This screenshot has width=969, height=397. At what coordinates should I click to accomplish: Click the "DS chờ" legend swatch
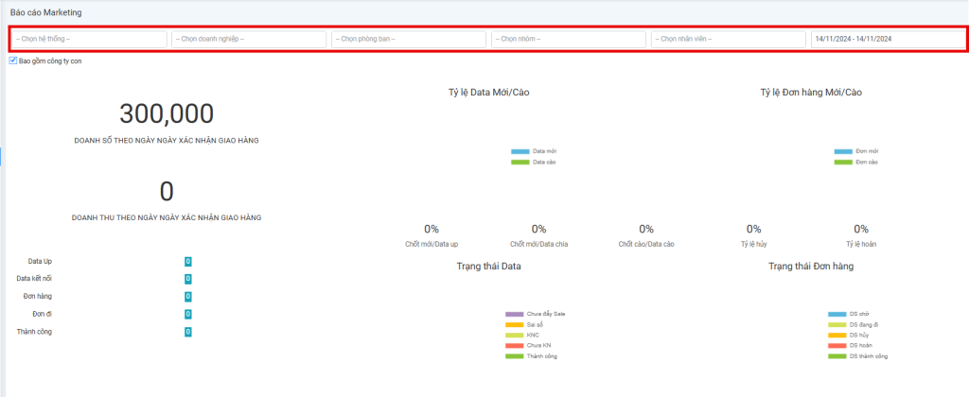836,314
